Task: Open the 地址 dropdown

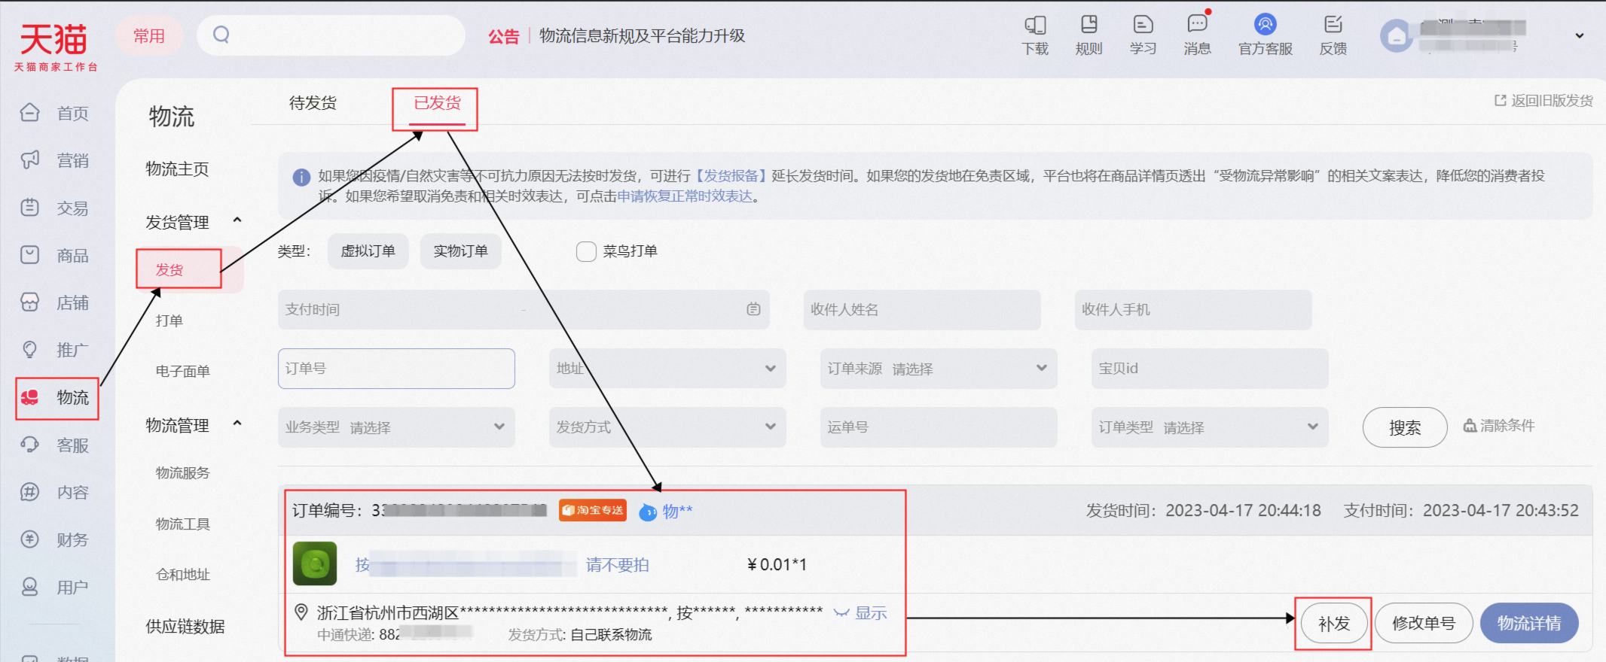Action: [x=667, y=368]
